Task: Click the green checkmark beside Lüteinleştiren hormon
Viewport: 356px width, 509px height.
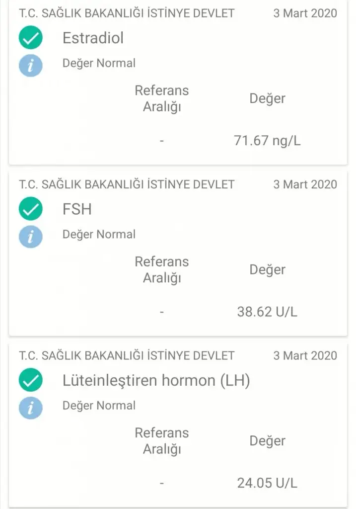Action: click(x=31, y=381)
